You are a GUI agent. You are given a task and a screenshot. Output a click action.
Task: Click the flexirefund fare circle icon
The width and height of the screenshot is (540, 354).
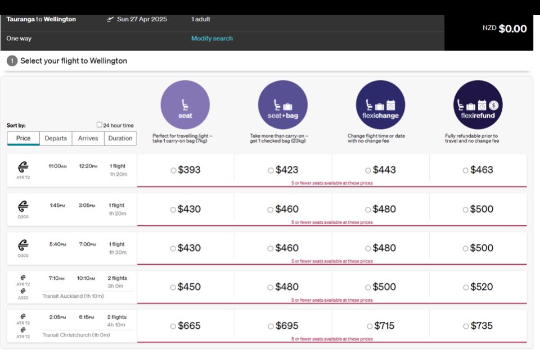click(478, 105)
